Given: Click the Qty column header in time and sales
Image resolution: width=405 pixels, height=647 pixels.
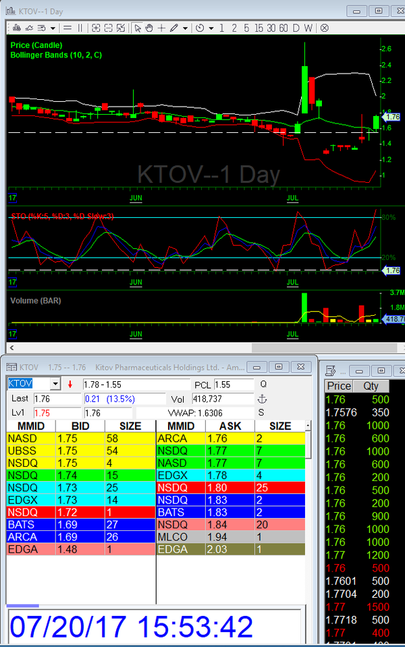Looking at the screenshot, I should (x=371, y=386).
